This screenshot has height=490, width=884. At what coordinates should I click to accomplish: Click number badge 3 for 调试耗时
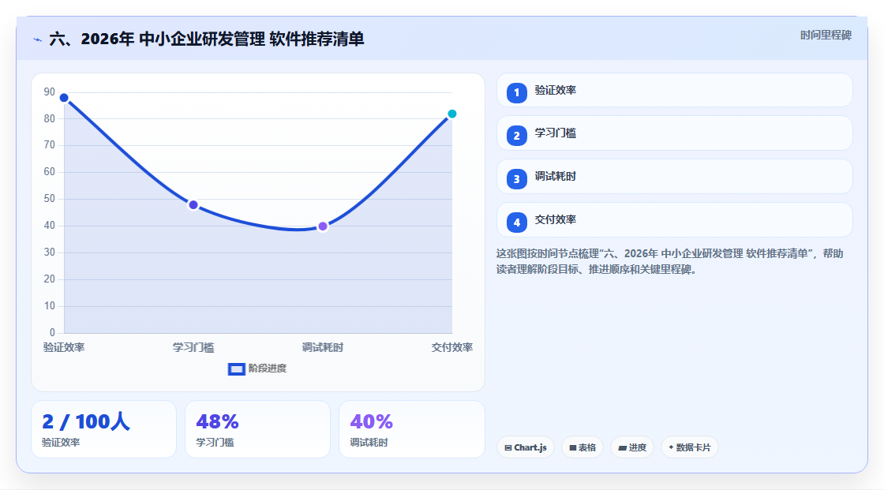516,179
